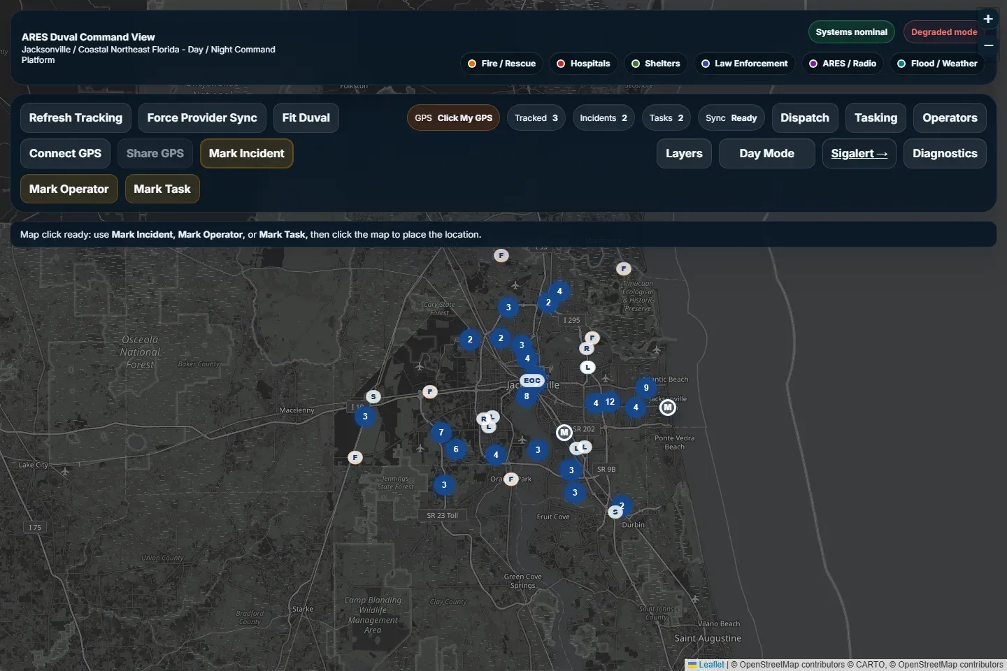Expand the Layers panel
Image resolution: width=1007 pixels, height=671 pixels.
click(684, 154)
